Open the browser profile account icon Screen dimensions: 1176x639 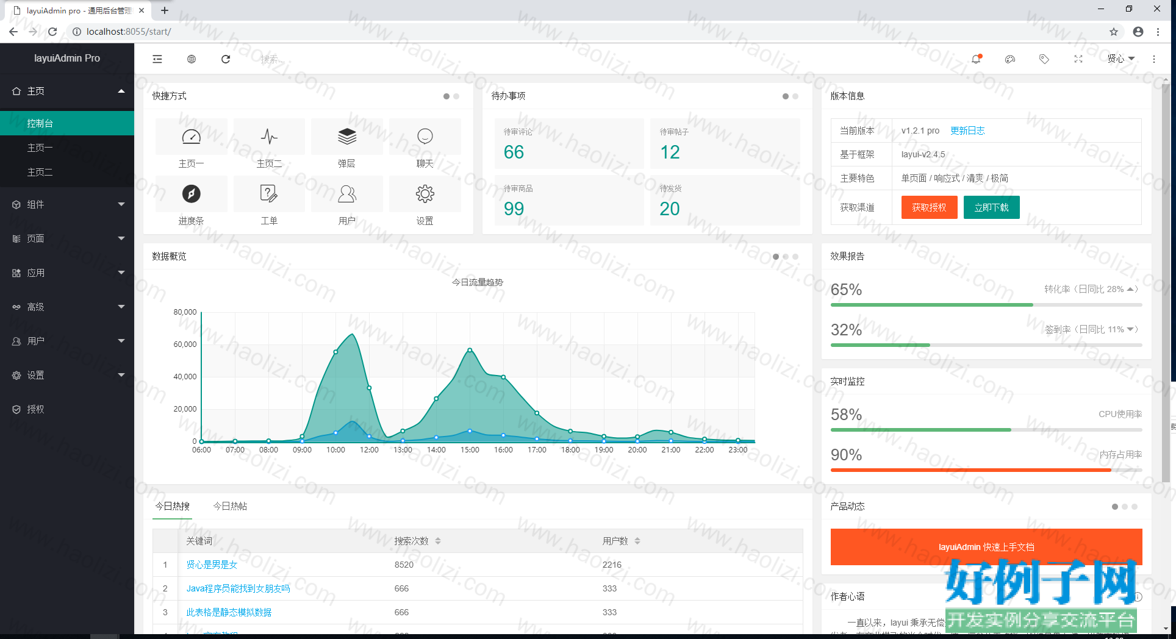point(1138,32)
